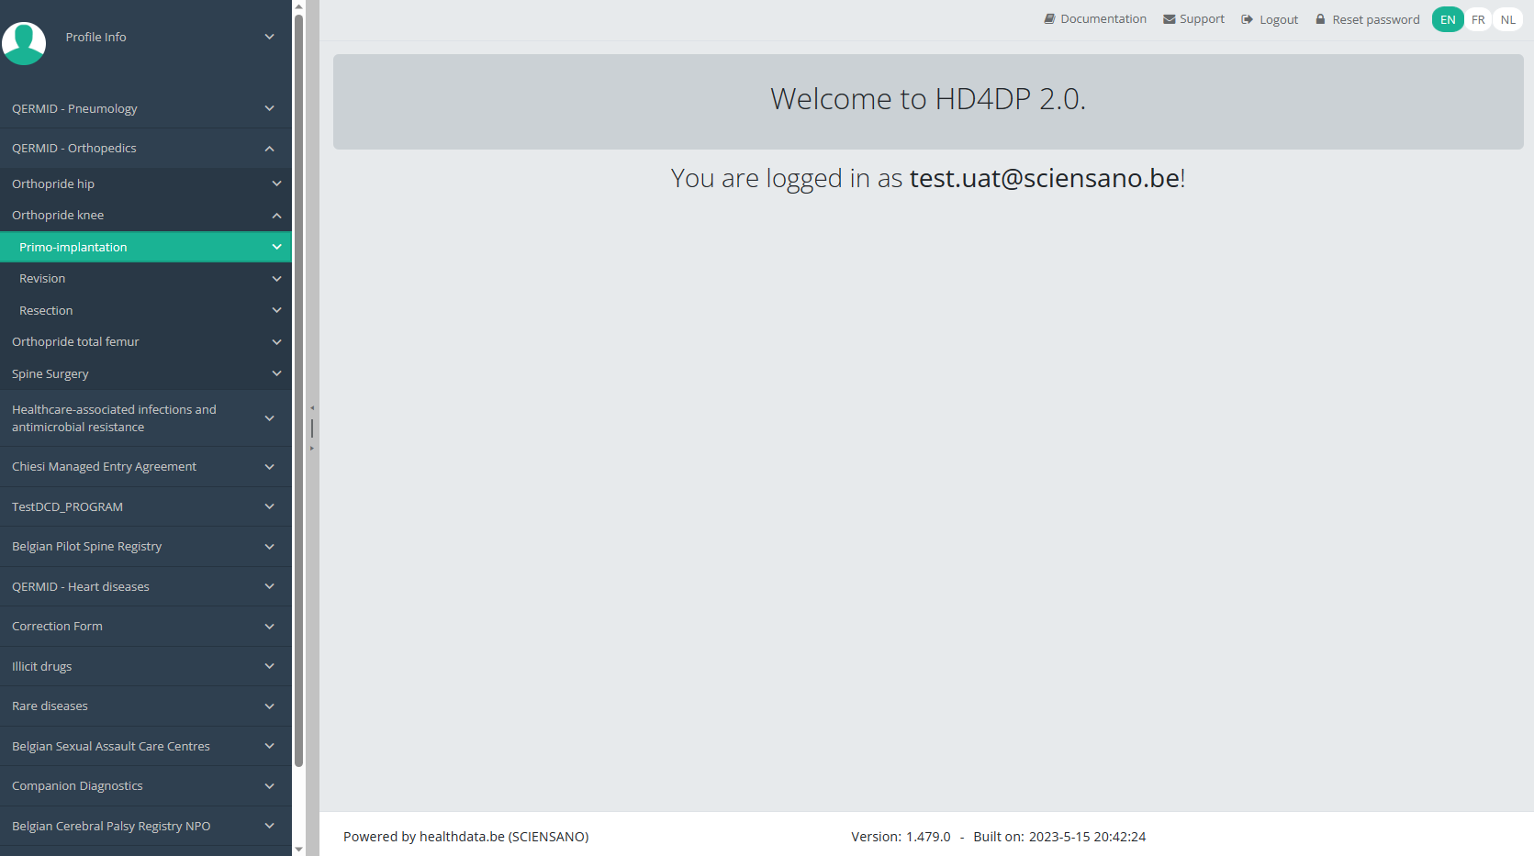Switch language to FR
This screenshot has height=856, width=1534.
point(1478,19)
